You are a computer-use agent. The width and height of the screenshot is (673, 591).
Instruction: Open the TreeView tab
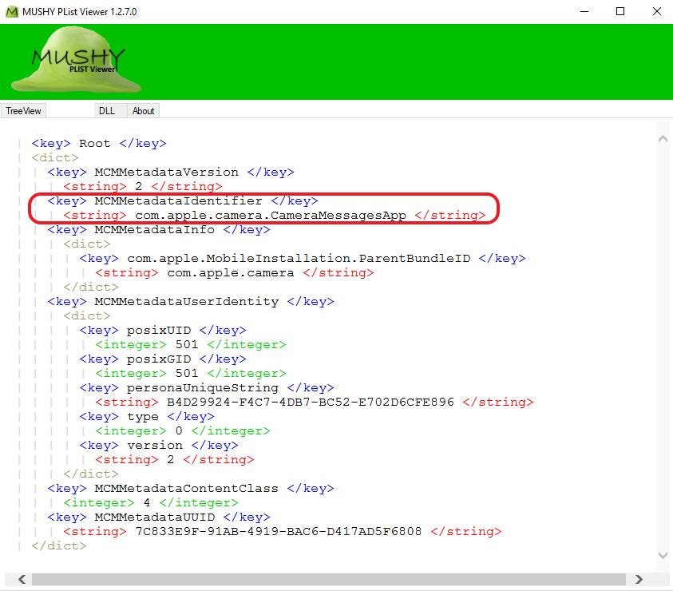[23, 111]
